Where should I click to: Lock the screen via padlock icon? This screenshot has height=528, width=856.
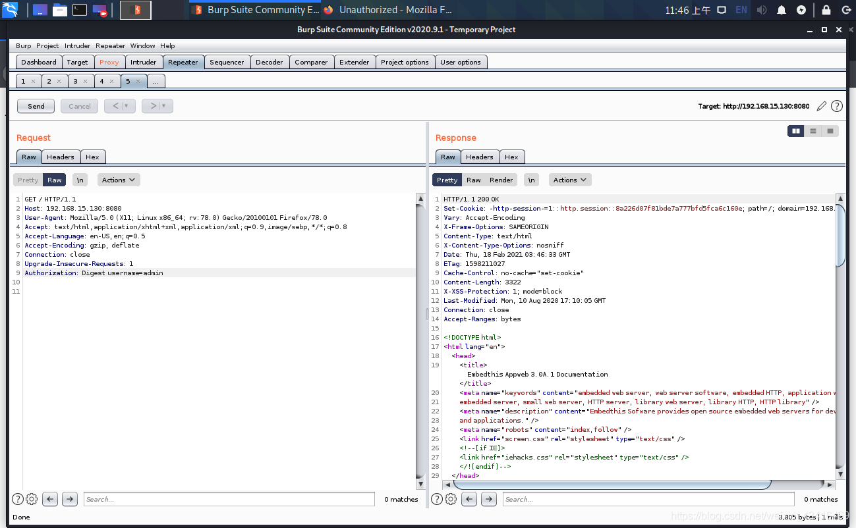point(826,10)
